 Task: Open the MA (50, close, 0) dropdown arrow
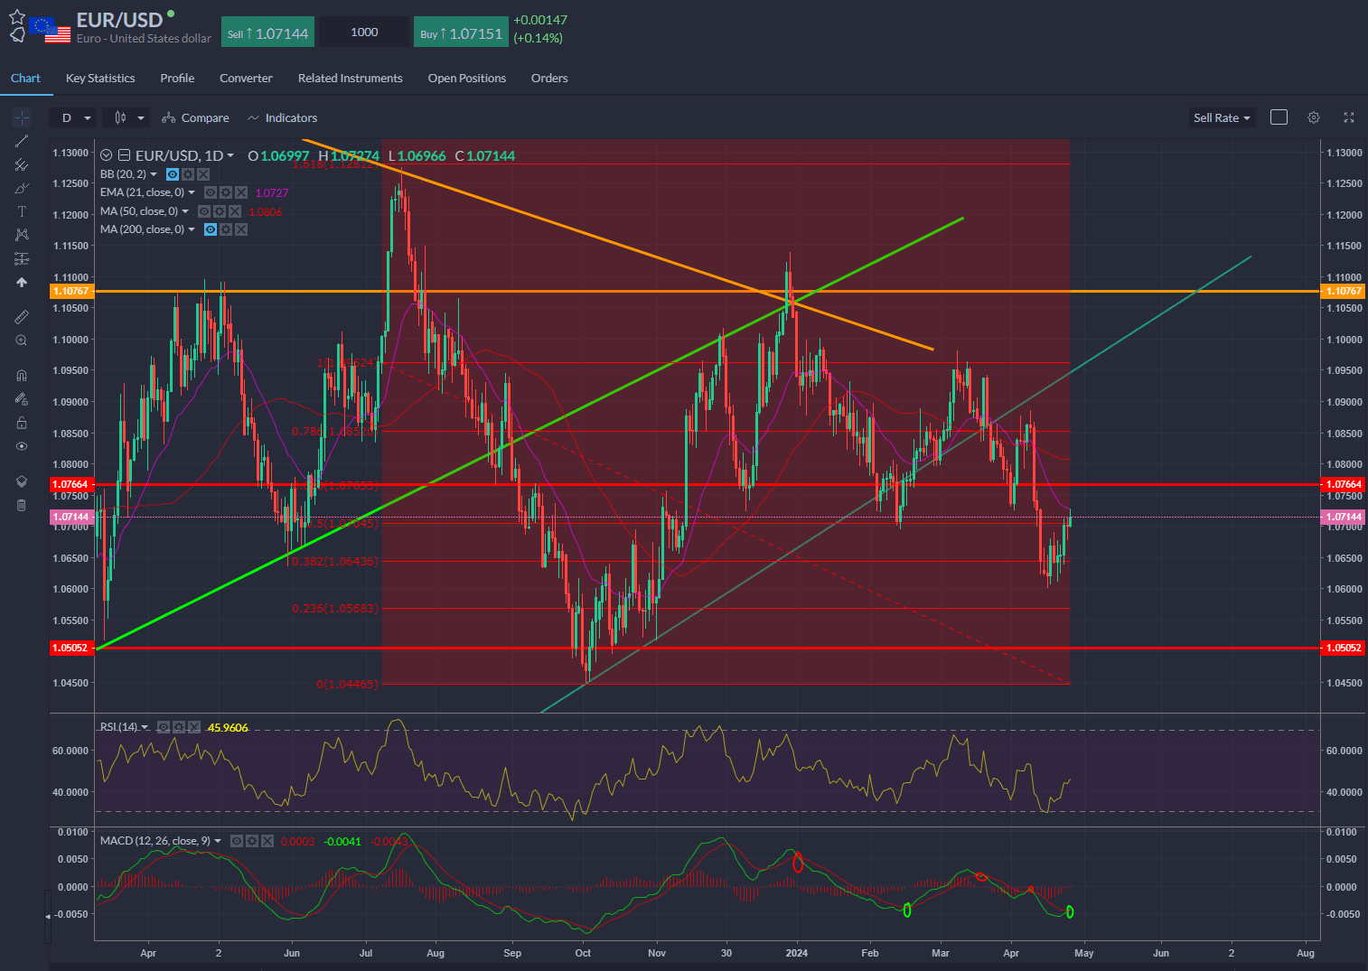[185, 211]
